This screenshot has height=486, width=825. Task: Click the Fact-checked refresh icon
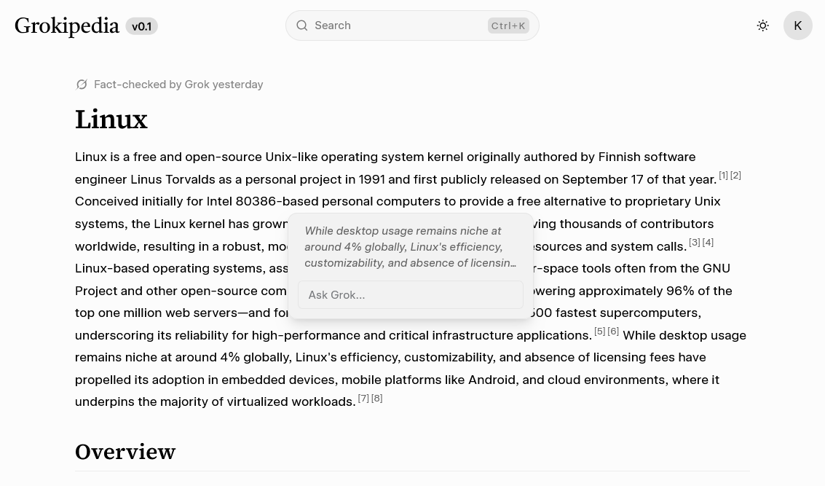coord(82,85)
